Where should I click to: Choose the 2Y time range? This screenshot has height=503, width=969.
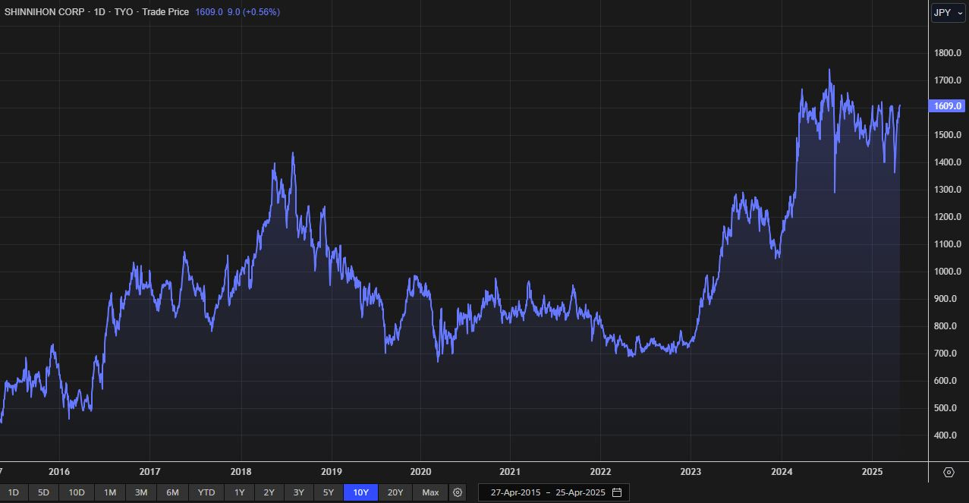(x=269, y=492)
